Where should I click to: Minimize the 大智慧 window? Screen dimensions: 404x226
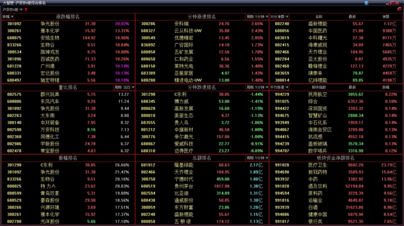(387, 3)
